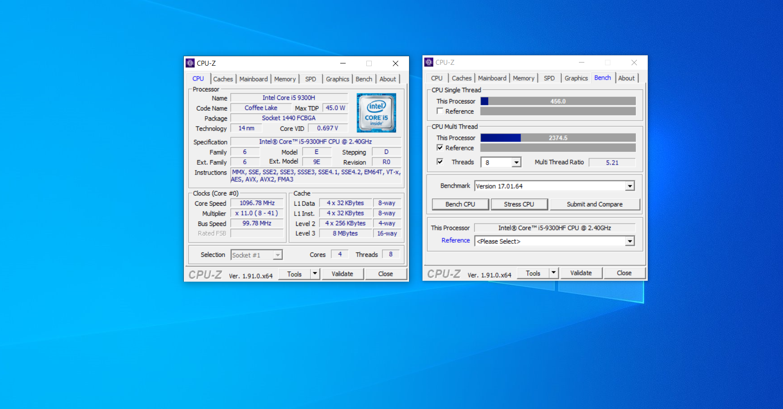Click the Core VID value 0.697 V
The height and width of the screenshot is (409, 783).
click(328, 128)
